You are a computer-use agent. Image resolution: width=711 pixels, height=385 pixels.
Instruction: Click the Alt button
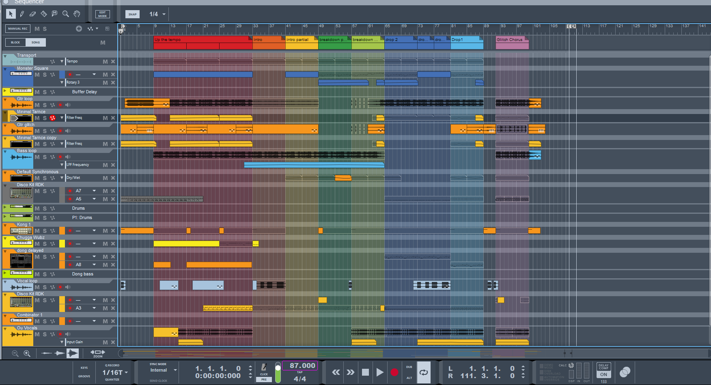409,378
